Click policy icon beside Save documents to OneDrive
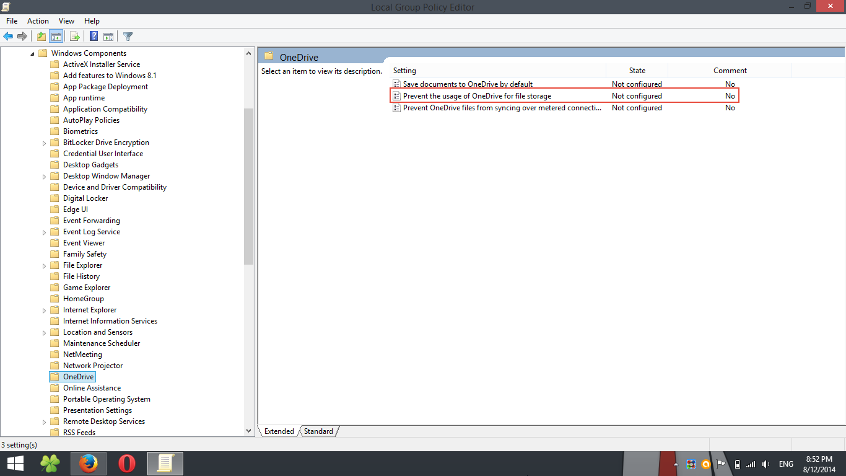Image resolution: width=846 pixels, height=476 pixels. [397, 84]
